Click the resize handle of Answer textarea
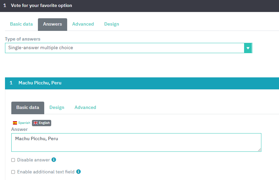This screenshot has width=279, height=180. tap(259, 150)
